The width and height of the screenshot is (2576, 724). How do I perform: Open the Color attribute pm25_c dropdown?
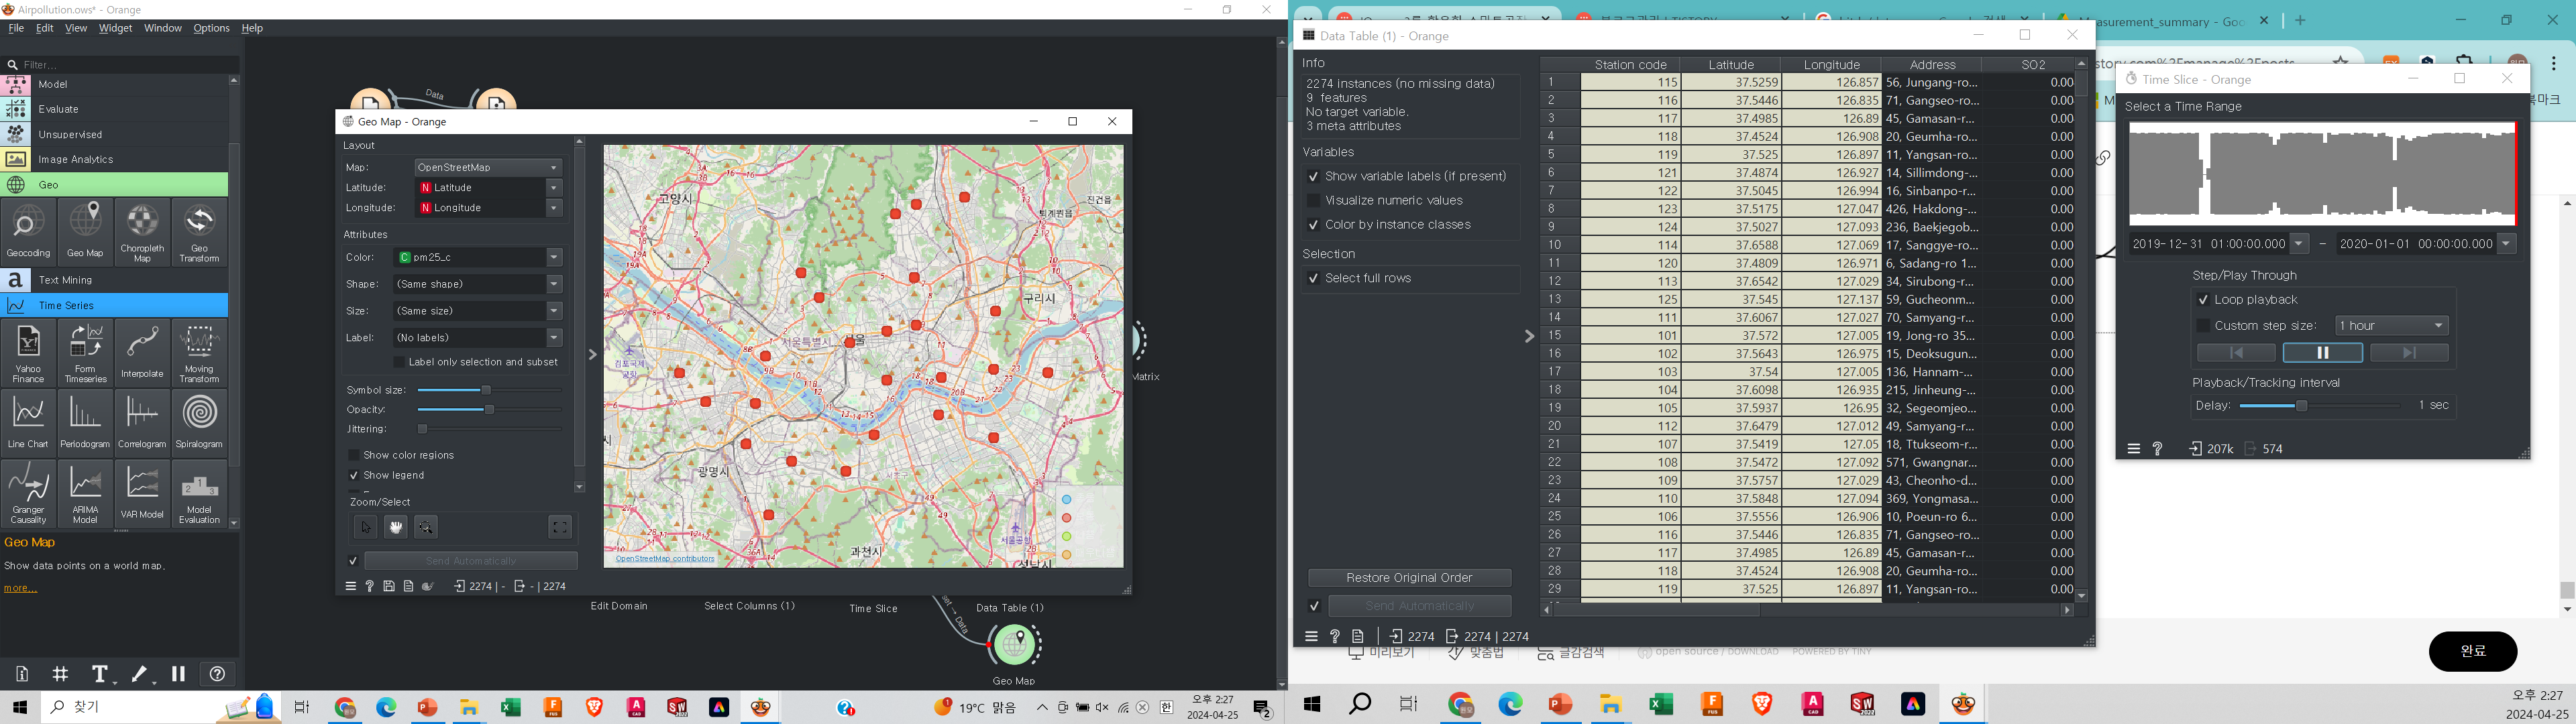477,257
